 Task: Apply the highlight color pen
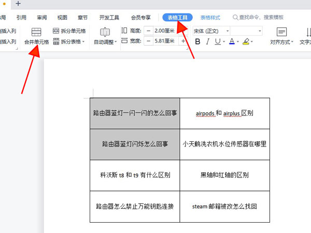(x=246, y=41)
